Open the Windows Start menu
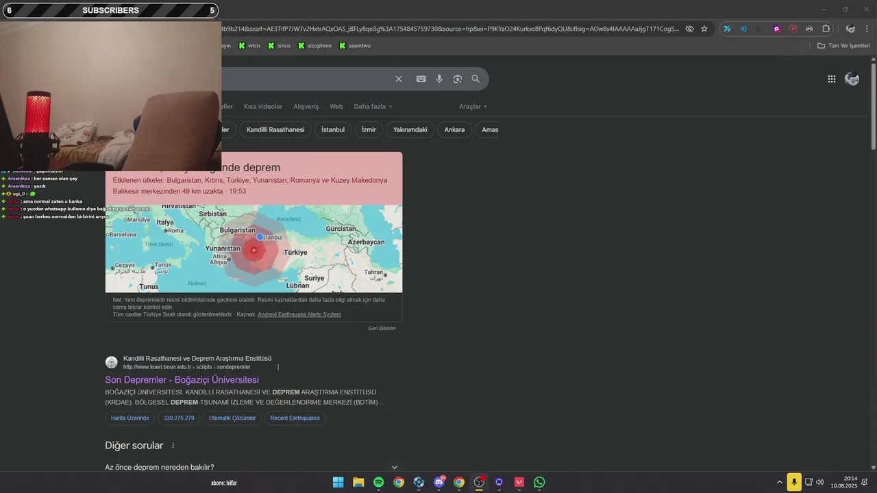Viewport: 877px width, 493px height. (x=338, y=482)
